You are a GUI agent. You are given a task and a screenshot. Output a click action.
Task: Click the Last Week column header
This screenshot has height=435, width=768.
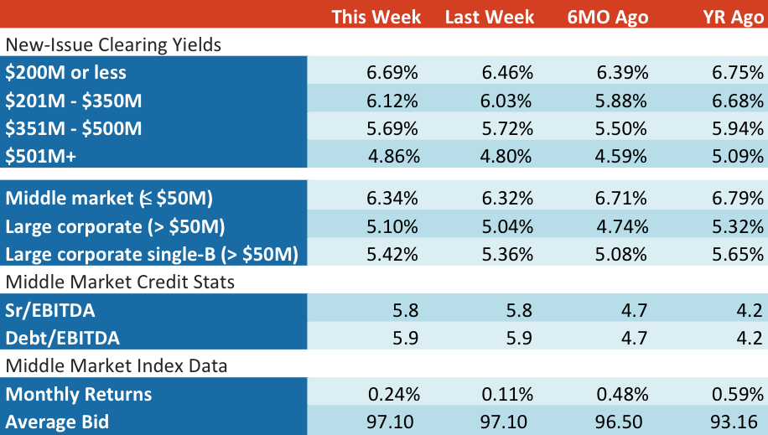(x=490, y=17)
